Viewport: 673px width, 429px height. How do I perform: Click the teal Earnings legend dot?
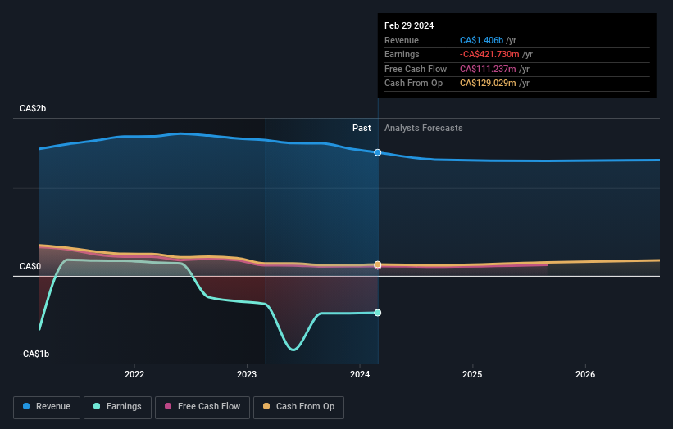point(97,406)
